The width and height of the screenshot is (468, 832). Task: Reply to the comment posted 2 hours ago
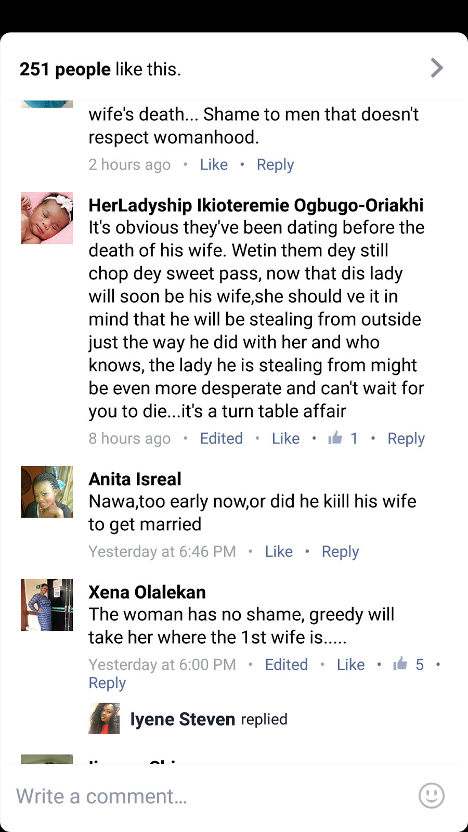tap(275, 165)
